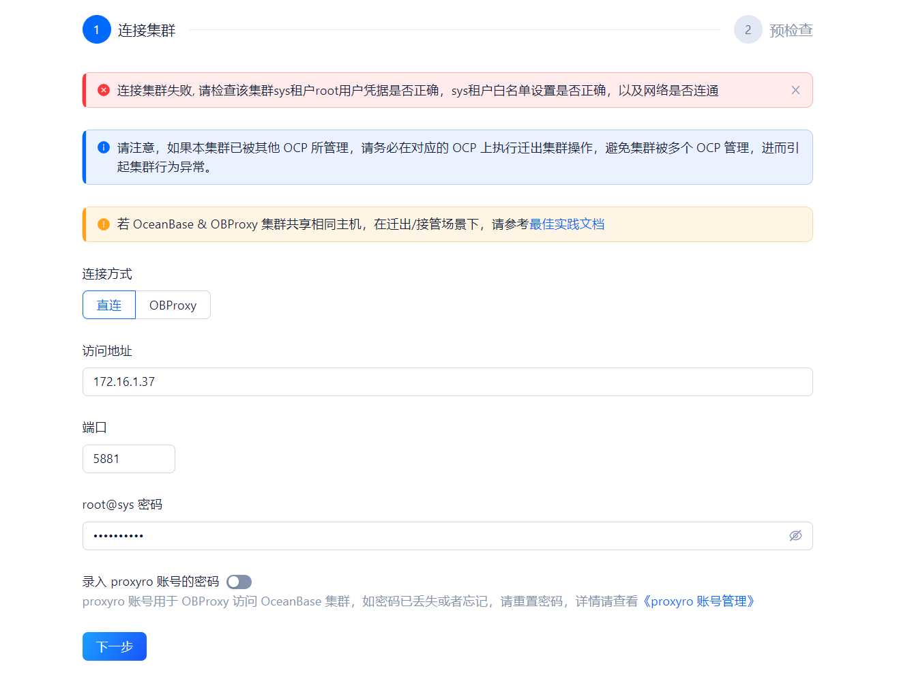The image size is (897, 673).
Task: Click the 下一步 button
Action: [x=115, y=646]
